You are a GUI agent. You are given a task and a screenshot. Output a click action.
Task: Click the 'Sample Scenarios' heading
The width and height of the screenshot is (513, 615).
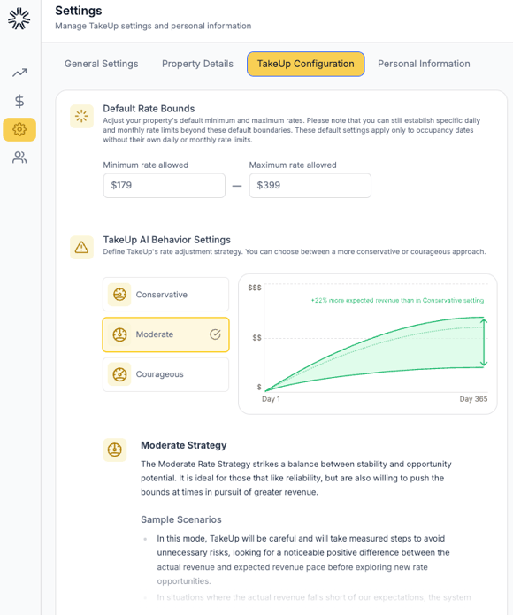[x=181, y=519]
